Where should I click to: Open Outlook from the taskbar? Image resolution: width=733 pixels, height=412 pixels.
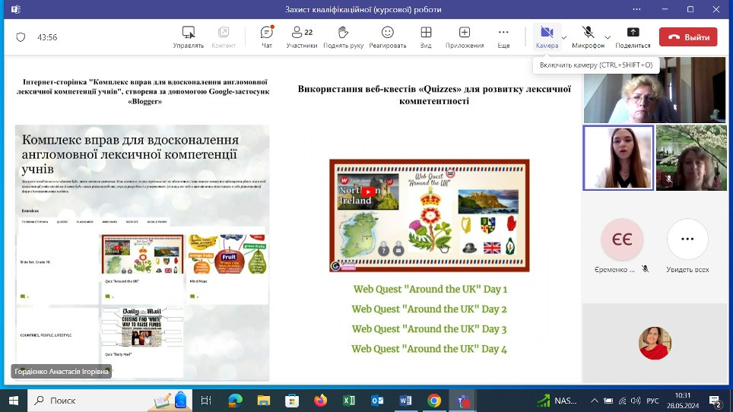[377, 401]
